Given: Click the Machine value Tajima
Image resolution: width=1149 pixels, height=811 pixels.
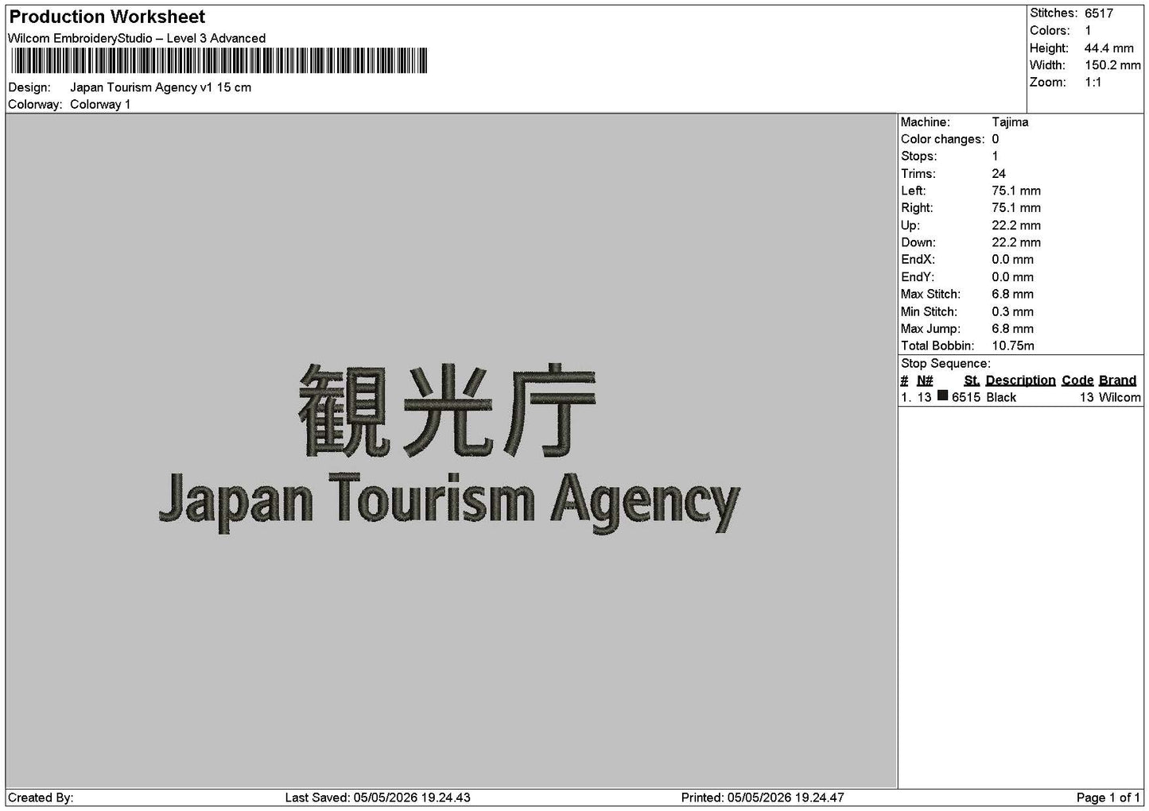Looking at the screenshot, I should point(1010,122).
